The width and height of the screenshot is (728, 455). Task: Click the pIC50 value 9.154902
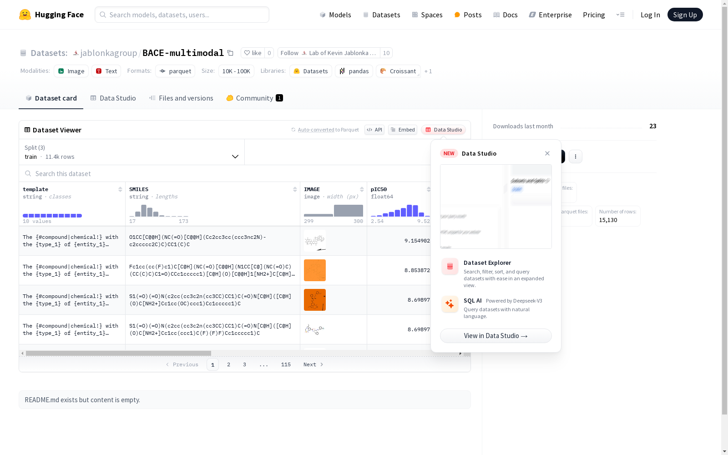coord(417,241)
